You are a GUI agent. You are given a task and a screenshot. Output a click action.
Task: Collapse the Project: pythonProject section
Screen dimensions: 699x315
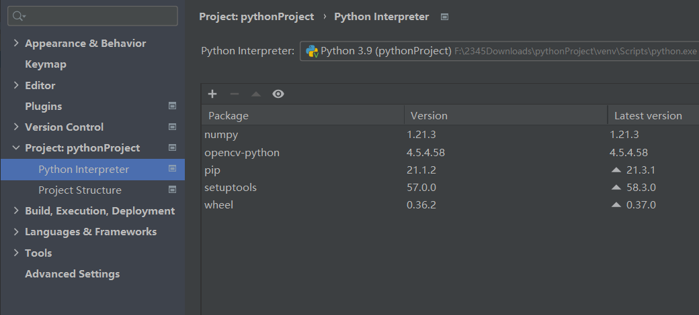[x=16, y=147]
